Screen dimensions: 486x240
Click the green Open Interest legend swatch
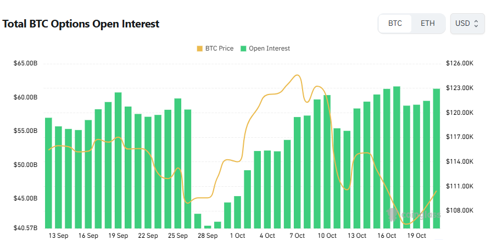243,48
